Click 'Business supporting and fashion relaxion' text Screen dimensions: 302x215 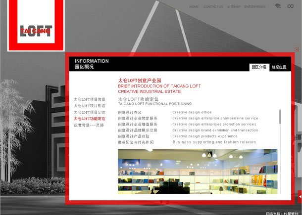214,142
